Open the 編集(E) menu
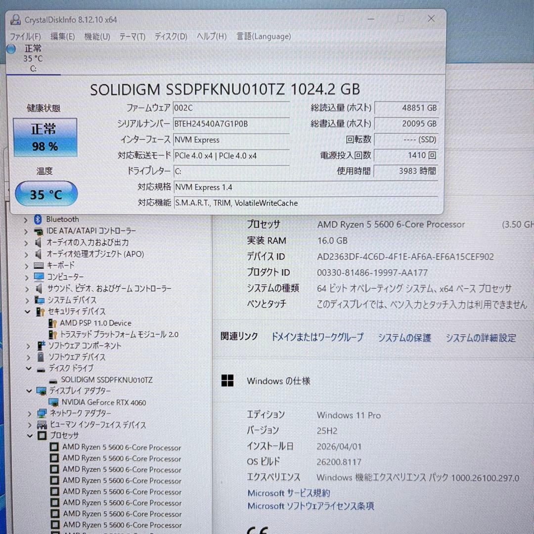Image resolution: width=534 pixels, height=534 pixels. click(63, 37)
